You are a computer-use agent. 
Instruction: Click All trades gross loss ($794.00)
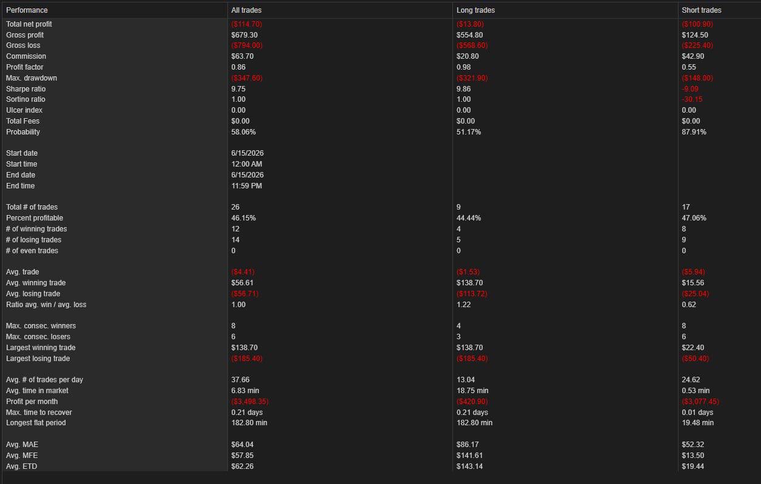click(x=247, y=45)
